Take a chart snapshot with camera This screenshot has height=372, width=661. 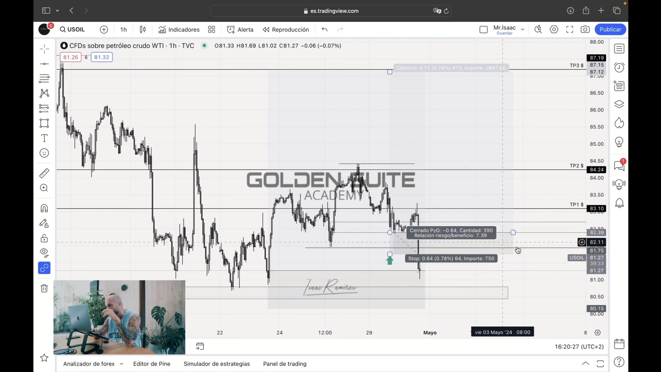585,29
